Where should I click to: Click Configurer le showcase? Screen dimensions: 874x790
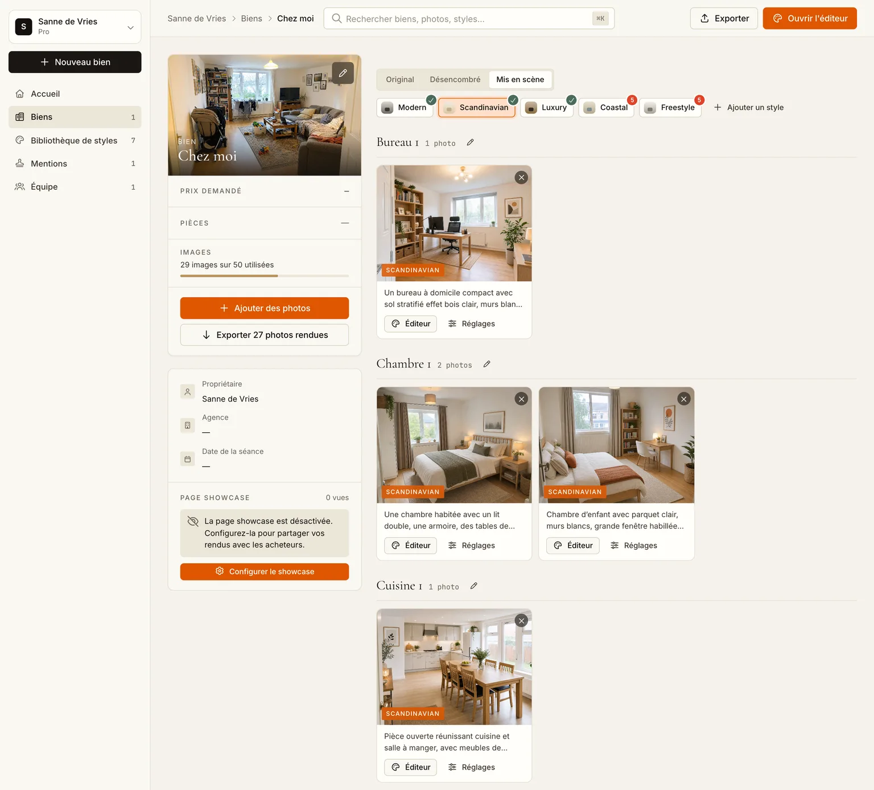(x=265, y=572)
